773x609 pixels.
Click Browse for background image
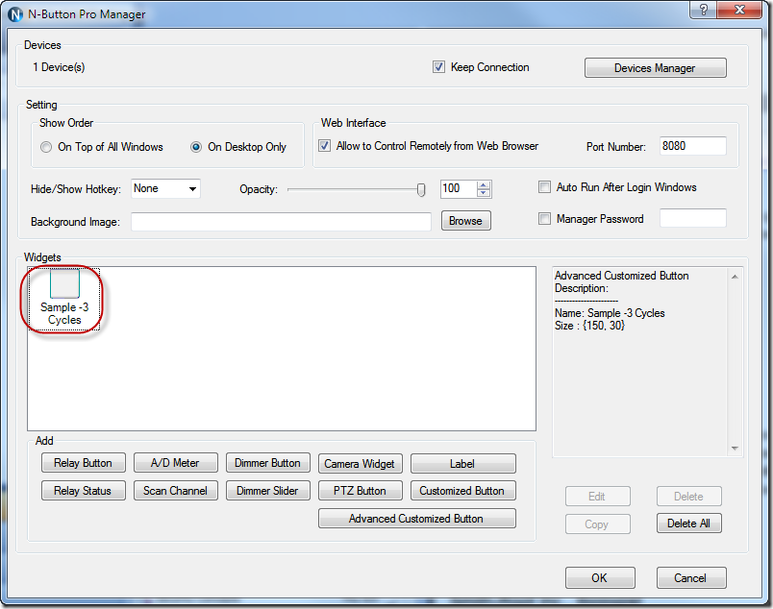point(466,221)
